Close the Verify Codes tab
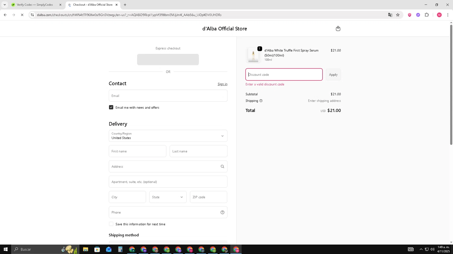The height and width of the screenshot is (254, 453). tap(60, 5)
